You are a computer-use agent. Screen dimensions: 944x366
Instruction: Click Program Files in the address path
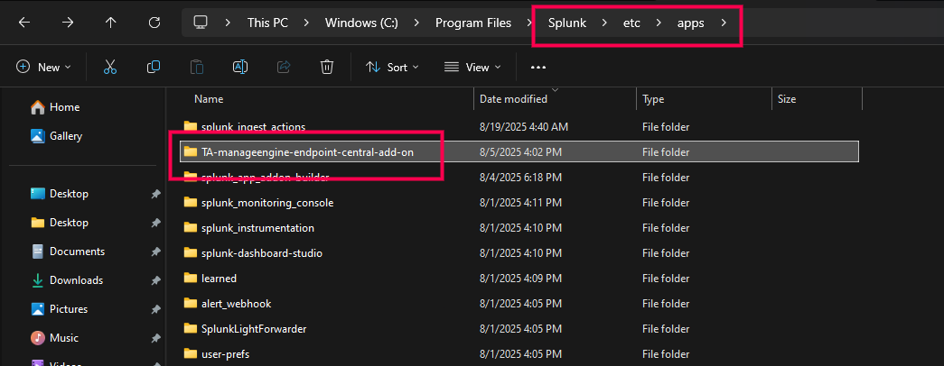[x=472, y=23]
